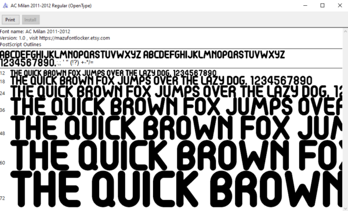348x211 pixels.
Task: Click the font viewer app icon in title bar
Action: (5, 6)
